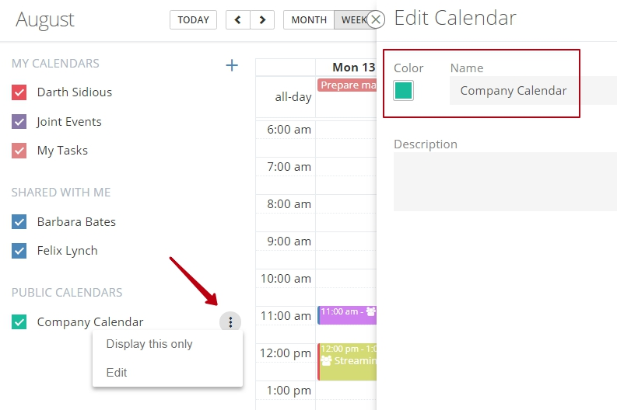
Task: Open Company Calendar three-dot options menu
Action: coord(230,322)
